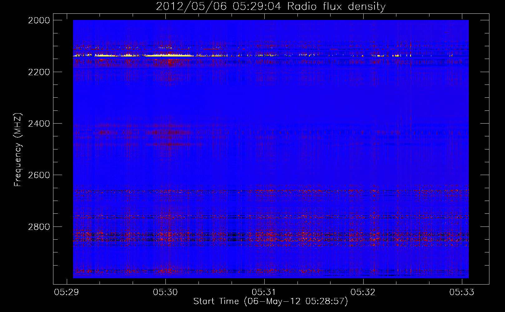Click the 2000 frequency tick label
The height and width of the screenshot is (312, 505).
click(39, 20)
